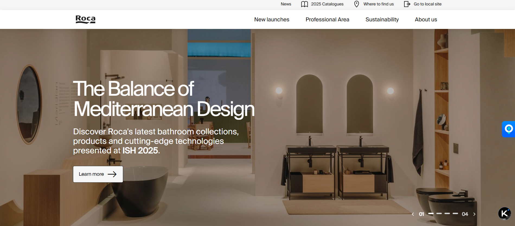Open the blue chat widget
The width and height of the screenshot is (515, 226).
pyautogui.click(x=508, y=129)
